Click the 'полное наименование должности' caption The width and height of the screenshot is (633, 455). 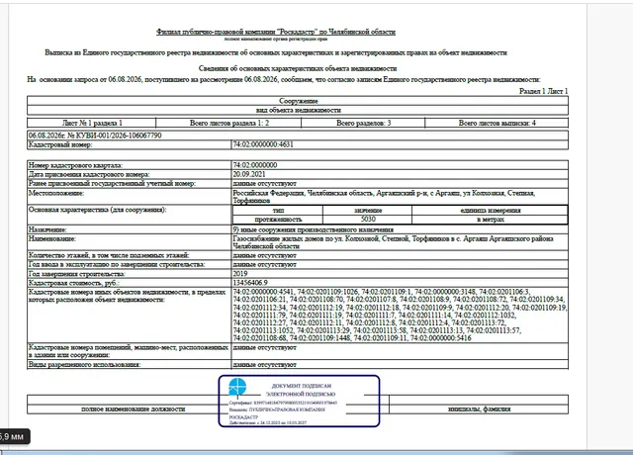tap(134, 409)
